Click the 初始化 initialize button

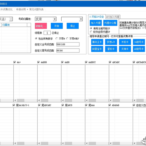41,26
